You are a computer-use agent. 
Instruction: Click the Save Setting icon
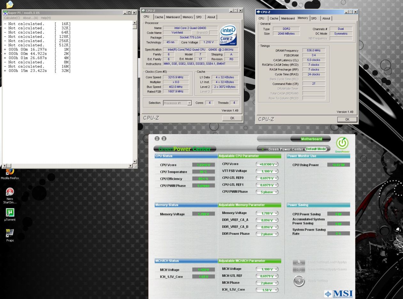298,270
